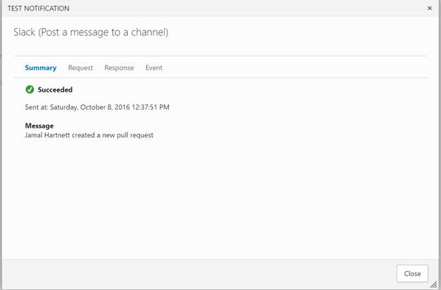The width and height of the screenshot is (441, 290).
Task: Open the Request tab
Action: (x=81, y=68)
